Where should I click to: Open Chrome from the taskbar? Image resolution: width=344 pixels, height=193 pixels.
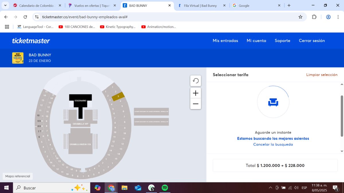[x=111, y=188]
